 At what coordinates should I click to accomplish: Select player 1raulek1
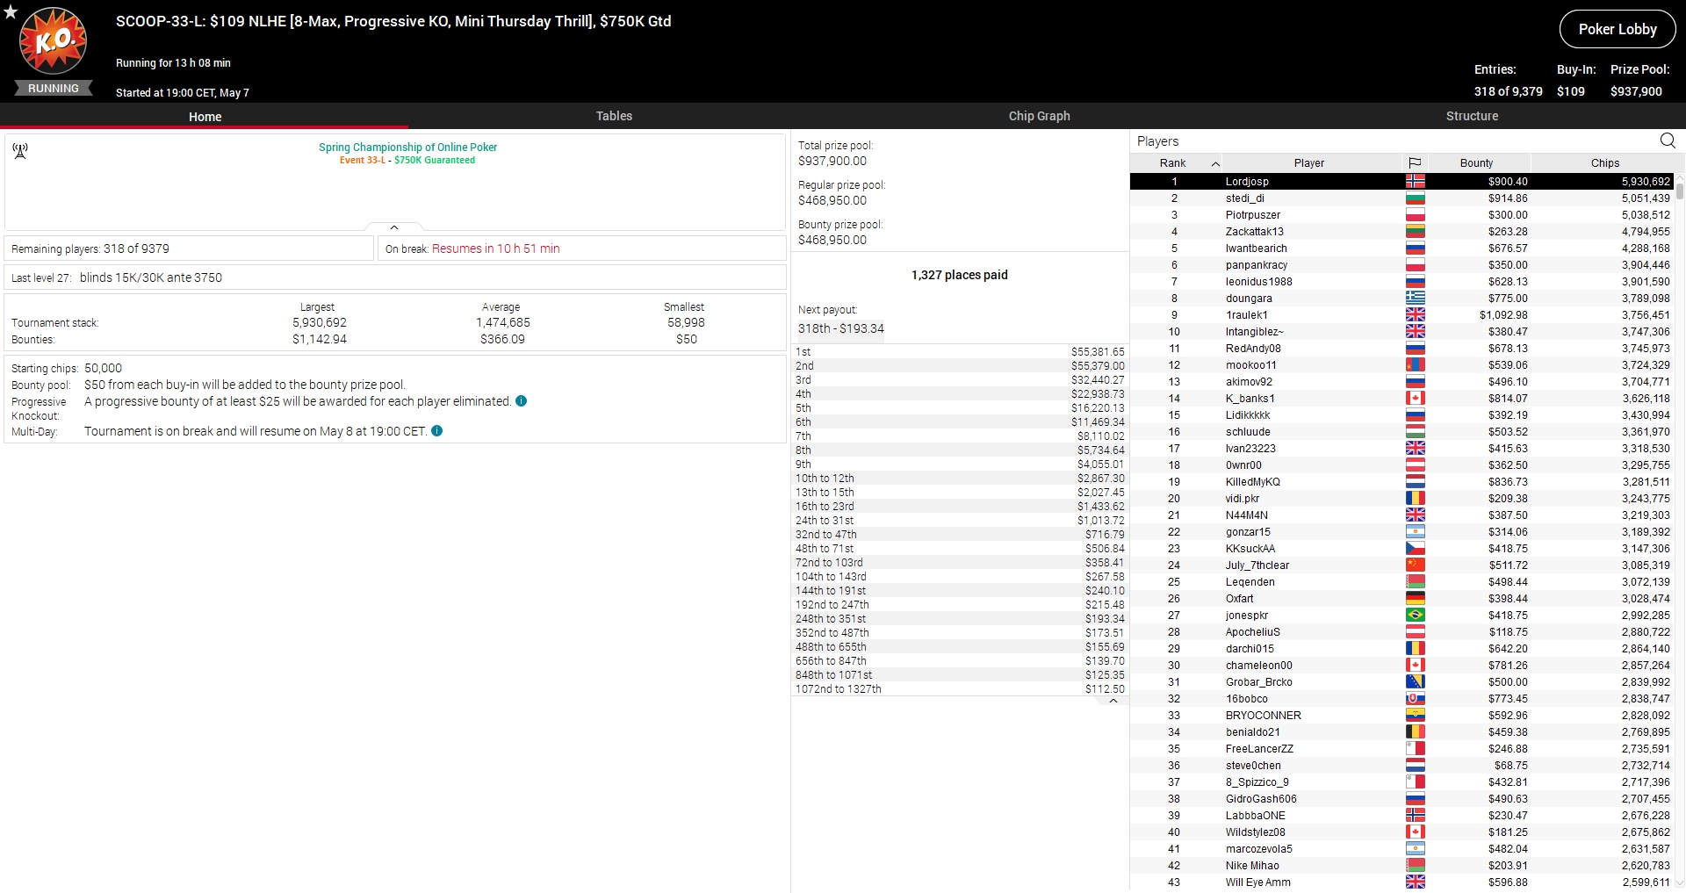(1401, 315)
